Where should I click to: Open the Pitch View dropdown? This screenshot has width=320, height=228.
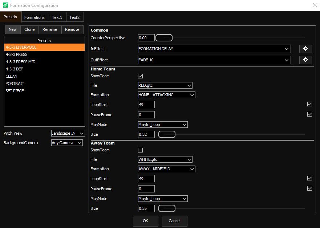68,133
